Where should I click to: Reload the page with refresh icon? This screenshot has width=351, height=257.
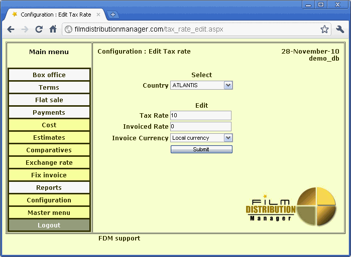(39, 29)
